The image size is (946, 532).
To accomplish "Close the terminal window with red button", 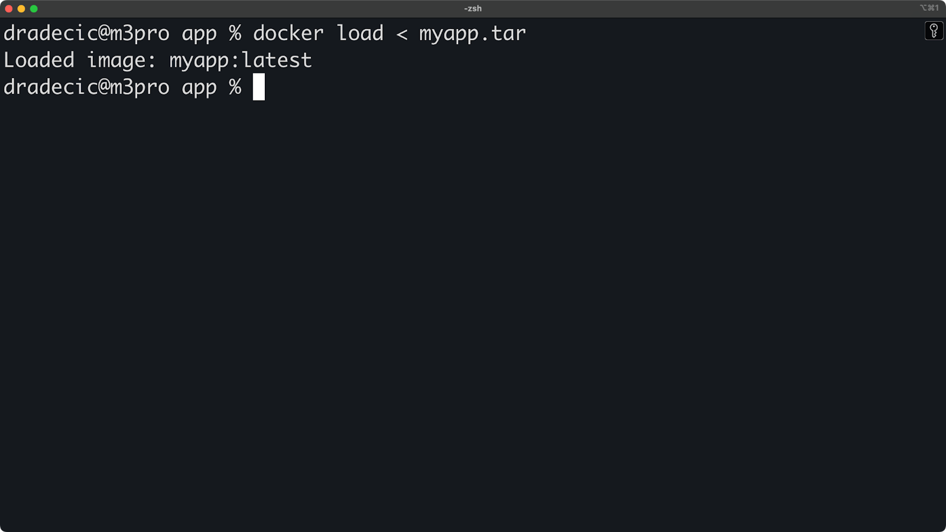I will click(9, 9).
